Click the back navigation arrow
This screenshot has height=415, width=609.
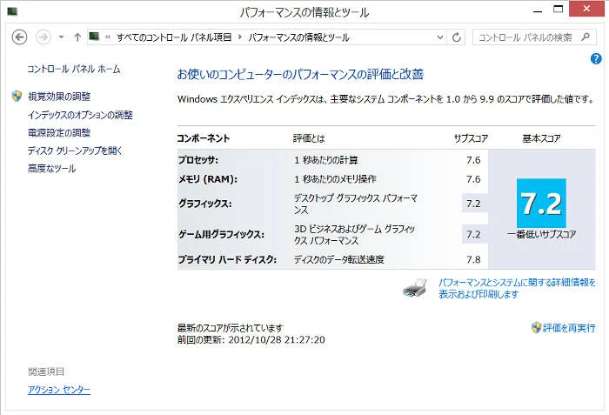19,37
